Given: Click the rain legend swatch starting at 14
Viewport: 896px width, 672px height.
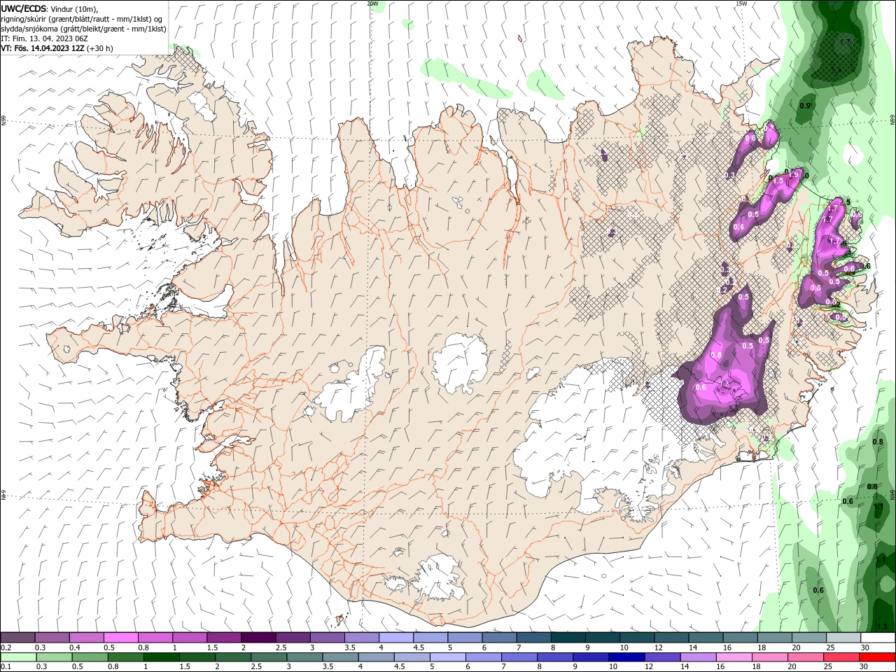Looking at the screenshot, I should 699,657.
